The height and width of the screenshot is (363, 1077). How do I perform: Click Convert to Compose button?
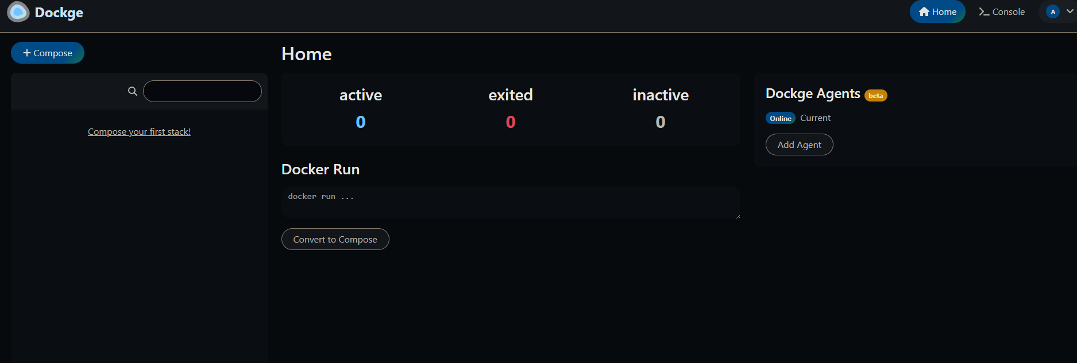(335, 239)
